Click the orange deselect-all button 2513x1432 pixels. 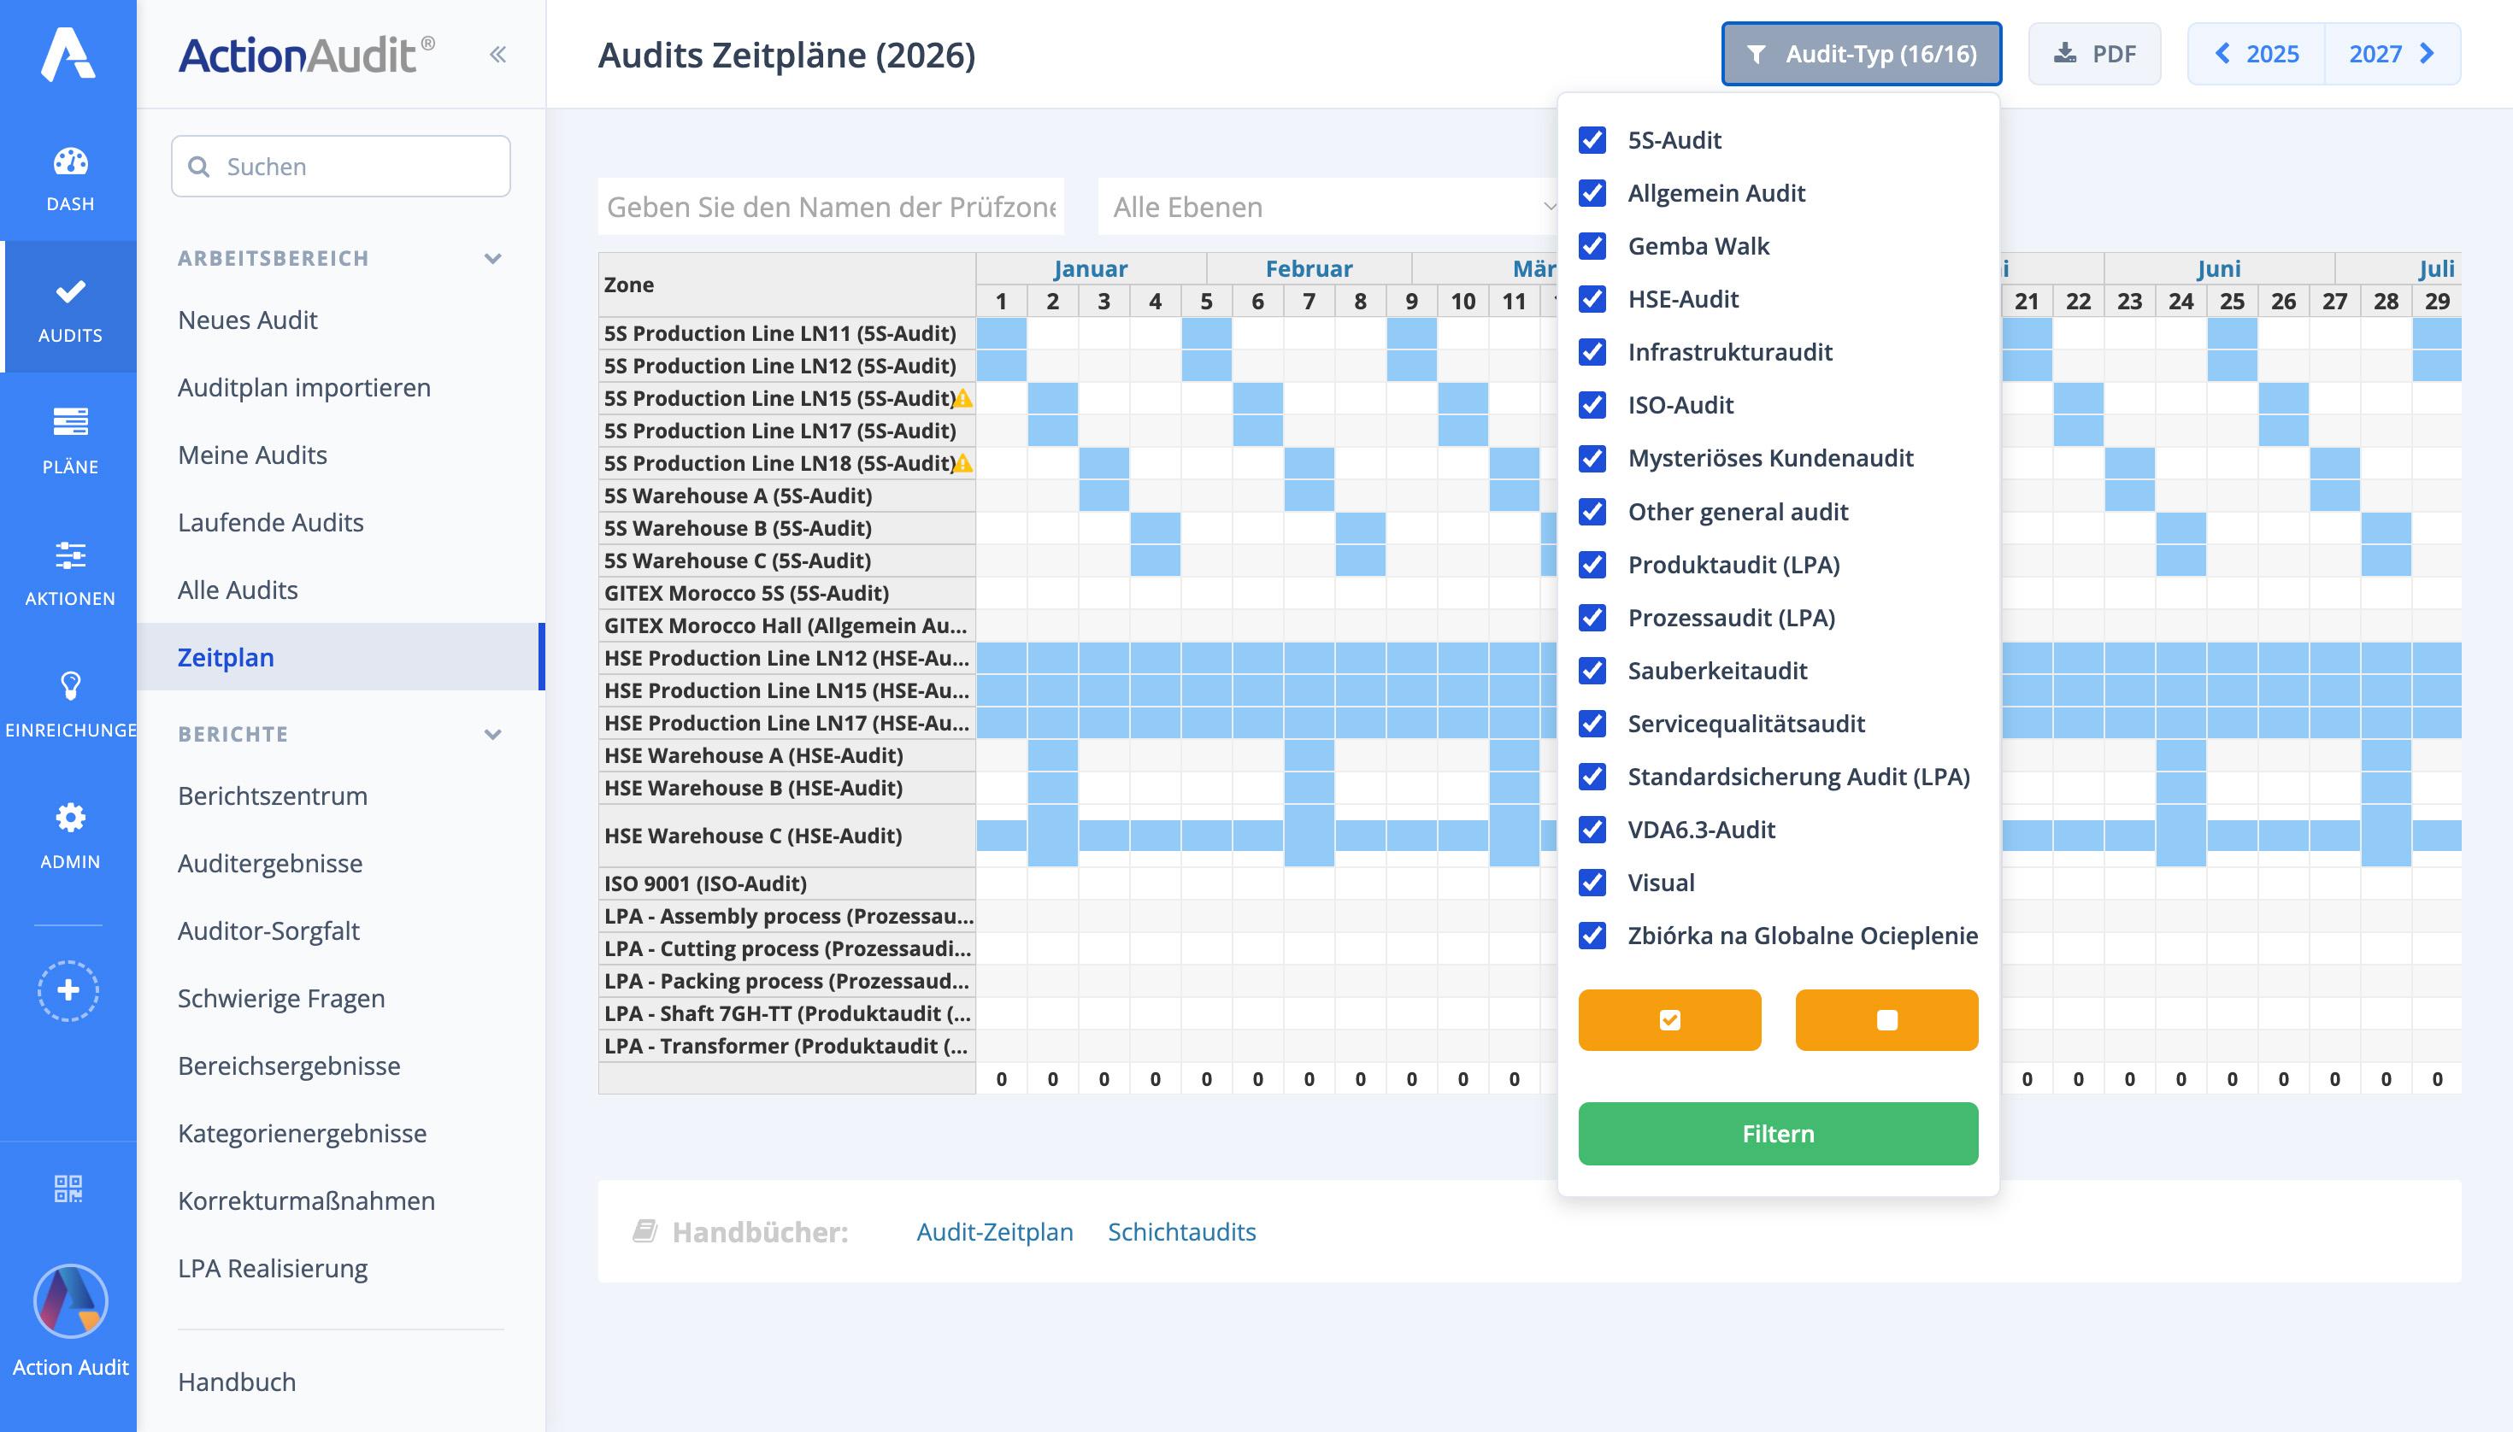click(x=1886, y=1020)
